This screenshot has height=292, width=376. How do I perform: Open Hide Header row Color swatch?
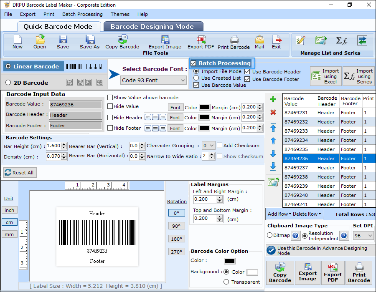pyautogui.click(x=204, y=118)
